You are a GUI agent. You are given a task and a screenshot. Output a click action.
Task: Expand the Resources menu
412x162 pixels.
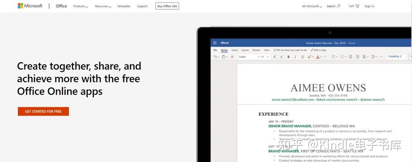tap(103, 6)
